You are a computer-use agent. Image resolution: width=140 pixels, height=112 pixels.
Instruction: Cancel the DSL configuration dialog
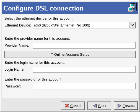coord(73,106)
